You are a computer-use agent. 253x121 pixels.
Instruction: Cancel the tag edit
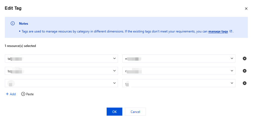click(x=135, y=112)
